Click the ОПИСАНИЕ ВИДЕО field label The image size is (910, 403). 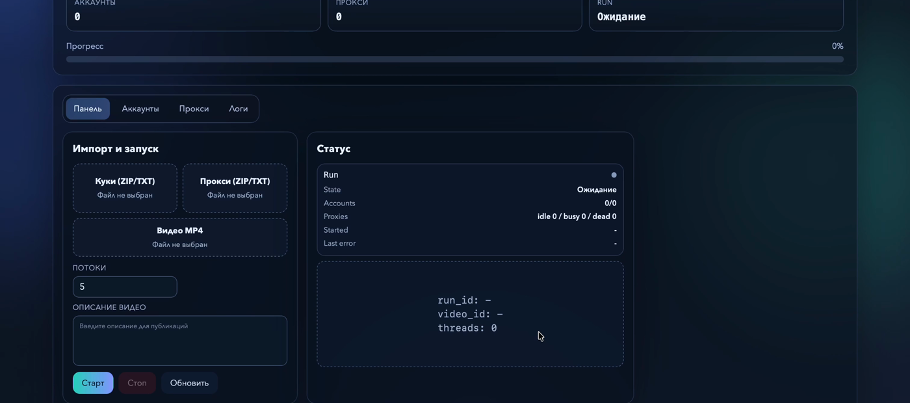click(109, 307)
